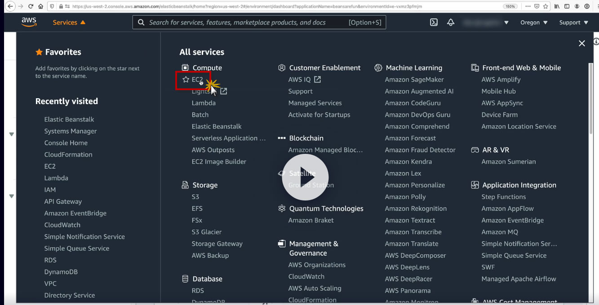
Task: Click the Compute category chip icon
Action: click(185, 68)
